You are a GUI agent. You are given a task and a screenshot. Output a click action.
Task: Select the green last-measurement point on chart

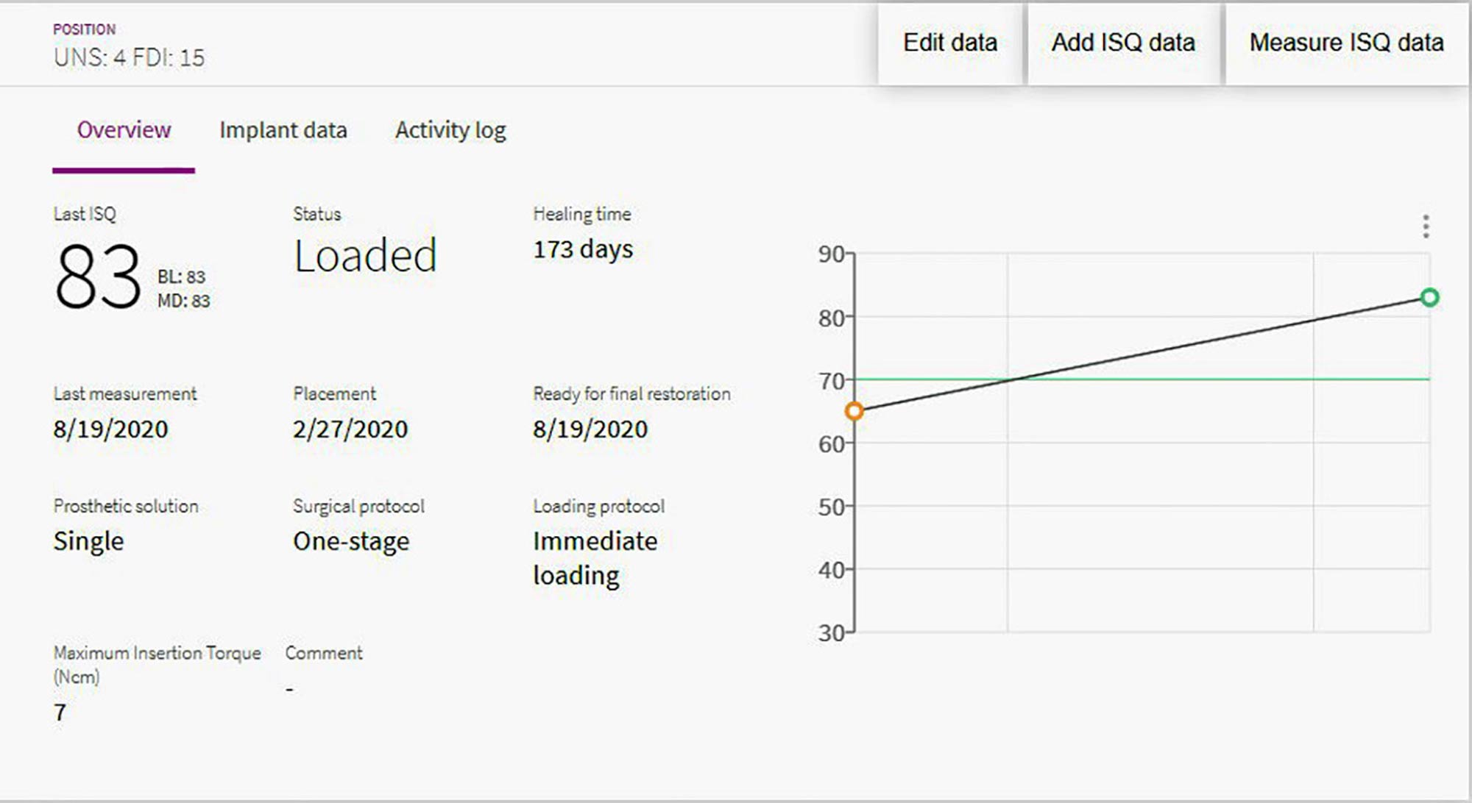point(1429,298)
